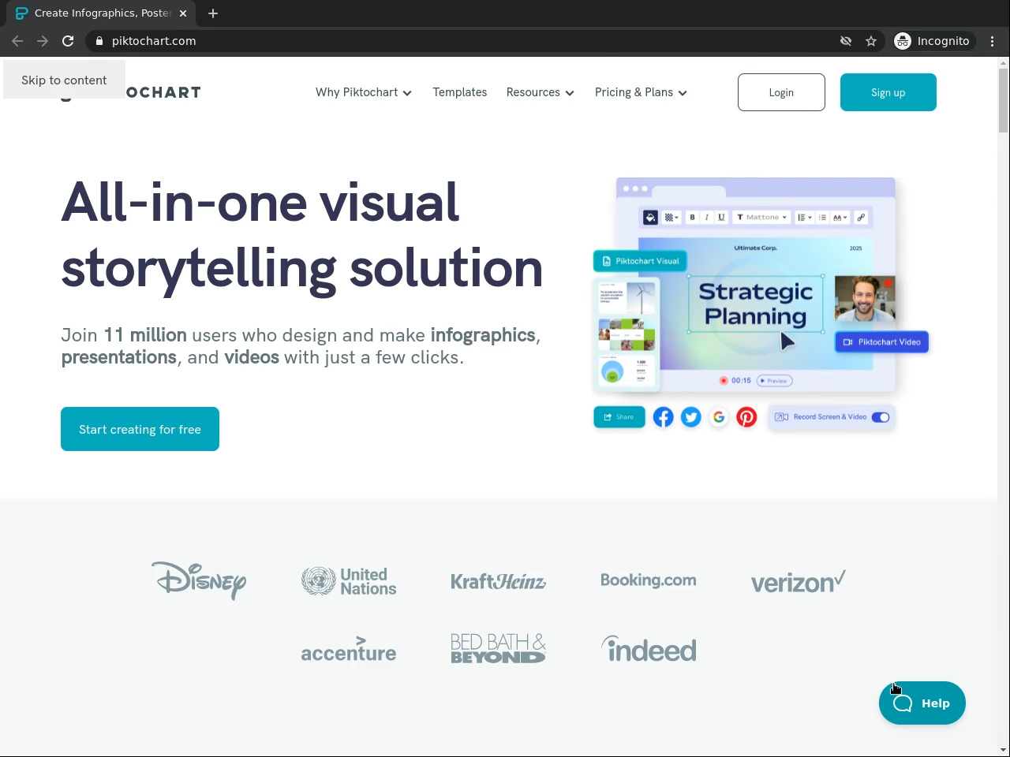Viewport: 1010px width, 757px height.
Task: Open the crossed-out eye icon in address bar
Action: [x=846, y=41]
